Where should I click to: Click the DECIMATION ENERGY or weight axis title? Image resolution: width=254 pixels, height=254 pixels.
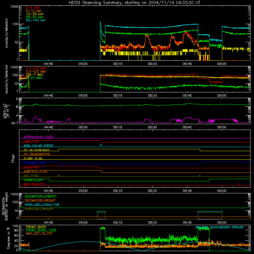pyautogui.click(x=5, y=206)
